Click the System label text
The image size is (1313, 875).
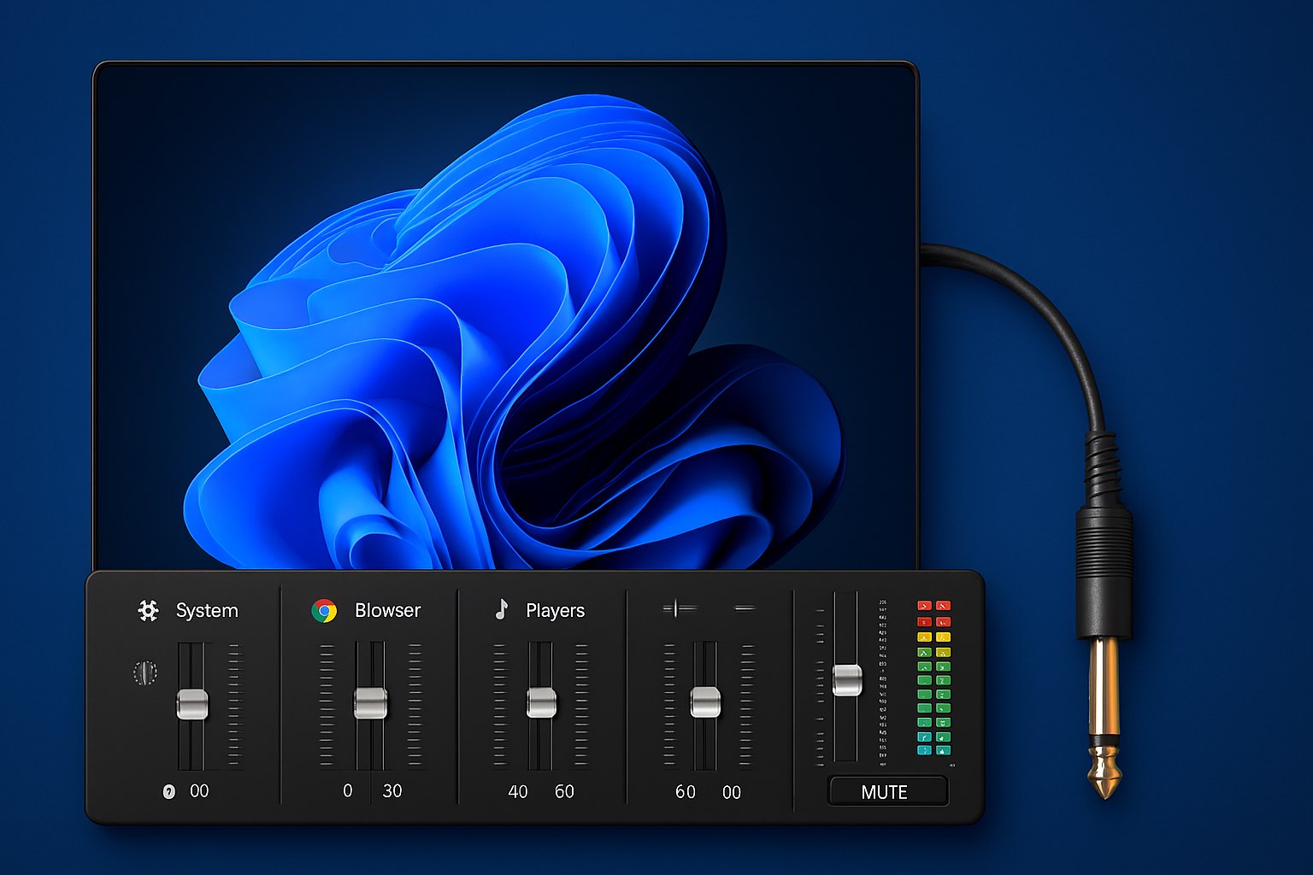[x=207, y=610]
